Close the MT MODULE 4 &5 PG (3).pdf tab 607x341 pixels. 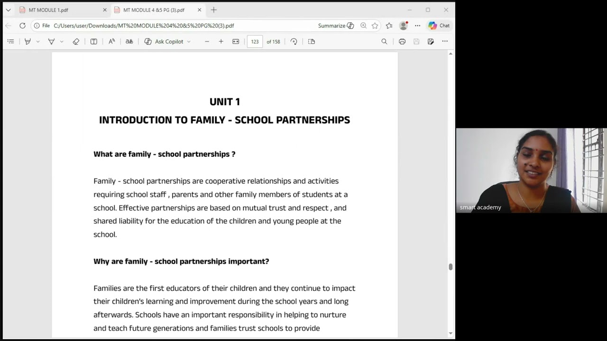click(200, 10)
